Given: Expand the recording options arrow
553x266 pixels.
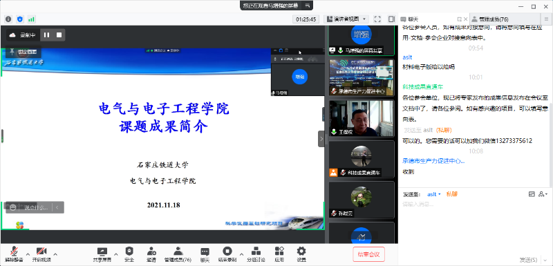Looking at the screenshot, I should click(241, 254).
